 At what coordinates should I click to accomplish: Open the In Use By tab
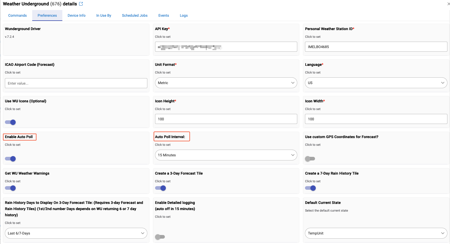pos(104,15)
